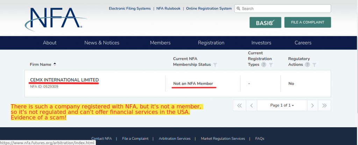Go to last page double-arrow
358x145 pixels.
[x=324, y=105]
